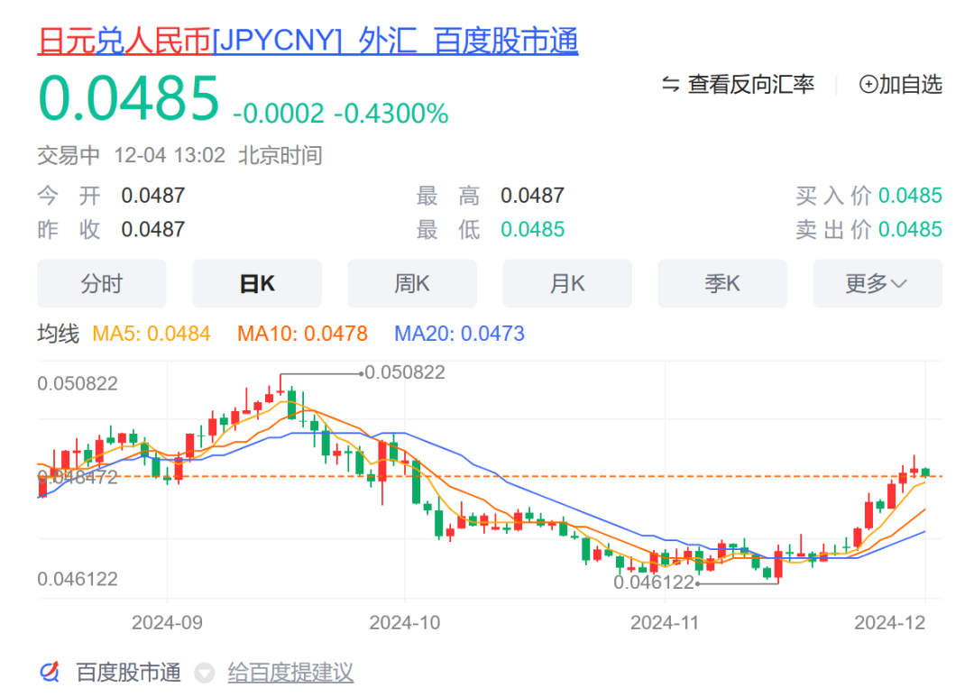Click the plus circle icon before 加自选
The height and width of the screenshot is (697, 974).
tap(868, 85)
